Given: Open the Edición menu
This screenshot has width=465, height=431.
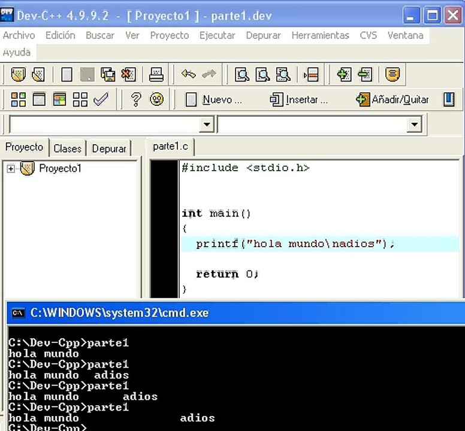Looking at the screenshot, I should [x=60, y=35].
